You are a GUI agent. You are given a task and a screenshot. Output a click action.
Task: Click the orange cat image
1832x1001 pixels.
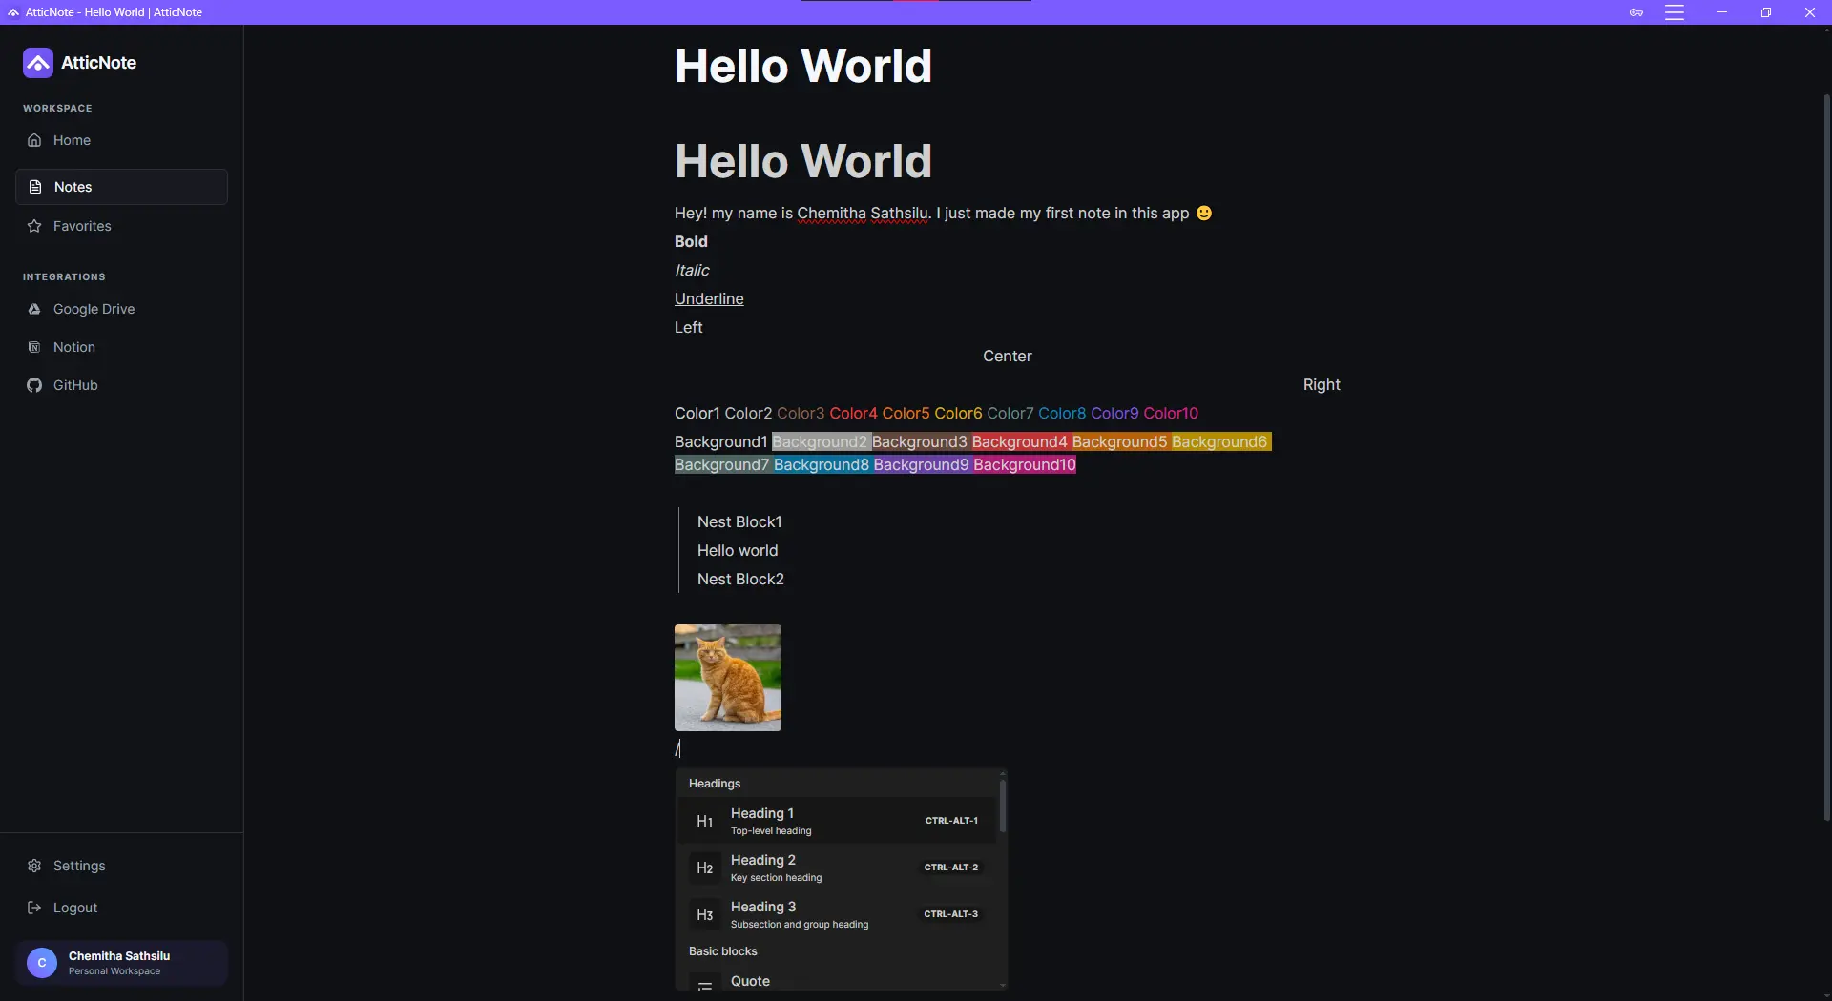point(728,678)
